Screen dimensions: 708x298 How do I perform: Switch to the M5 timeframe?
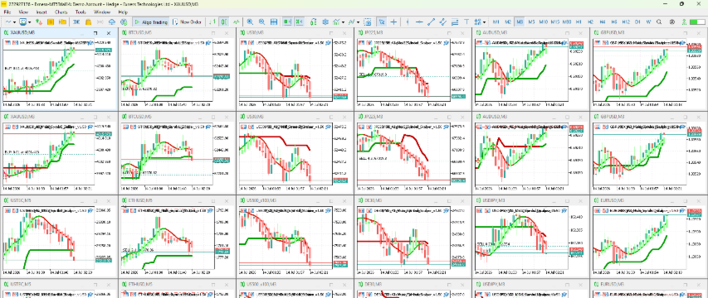(x=531, y=22)
